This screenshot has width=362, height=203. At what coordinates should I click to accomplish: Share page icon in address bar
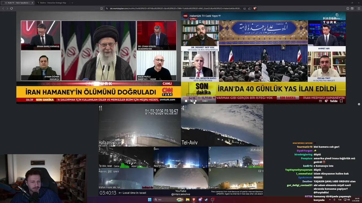[249, 8]
